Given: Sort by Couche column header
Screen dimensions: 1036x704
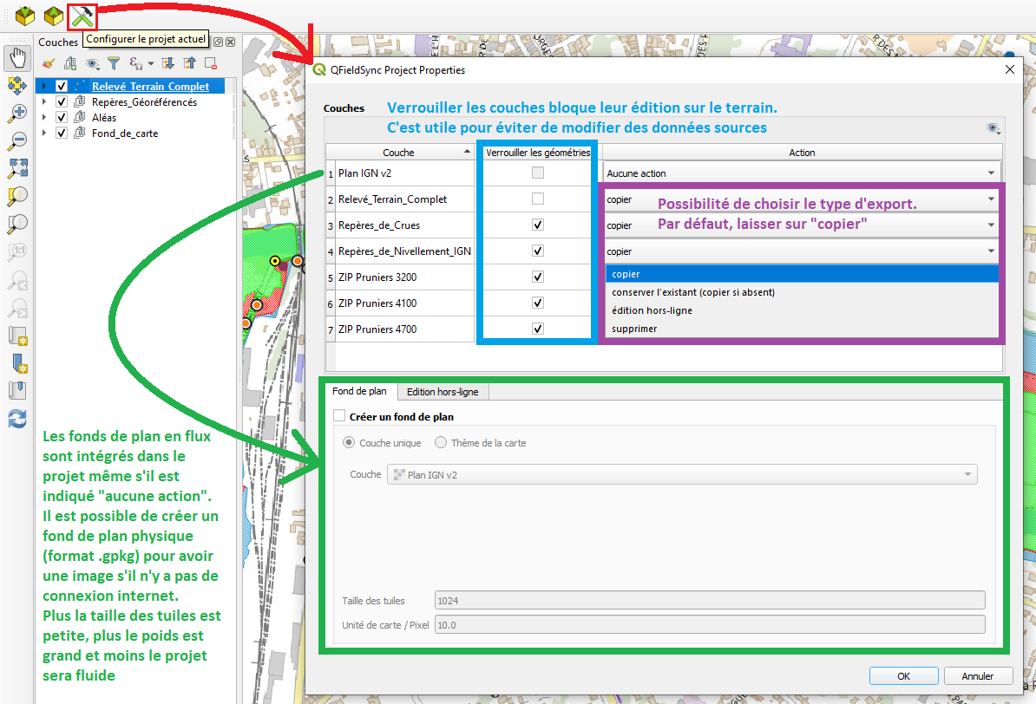Looking at the screenshot, I should pos(399,152).
